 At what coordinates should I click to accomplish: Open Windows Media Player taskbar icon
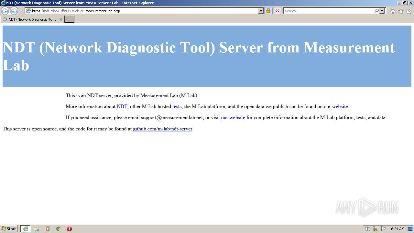tap(48, 229)
